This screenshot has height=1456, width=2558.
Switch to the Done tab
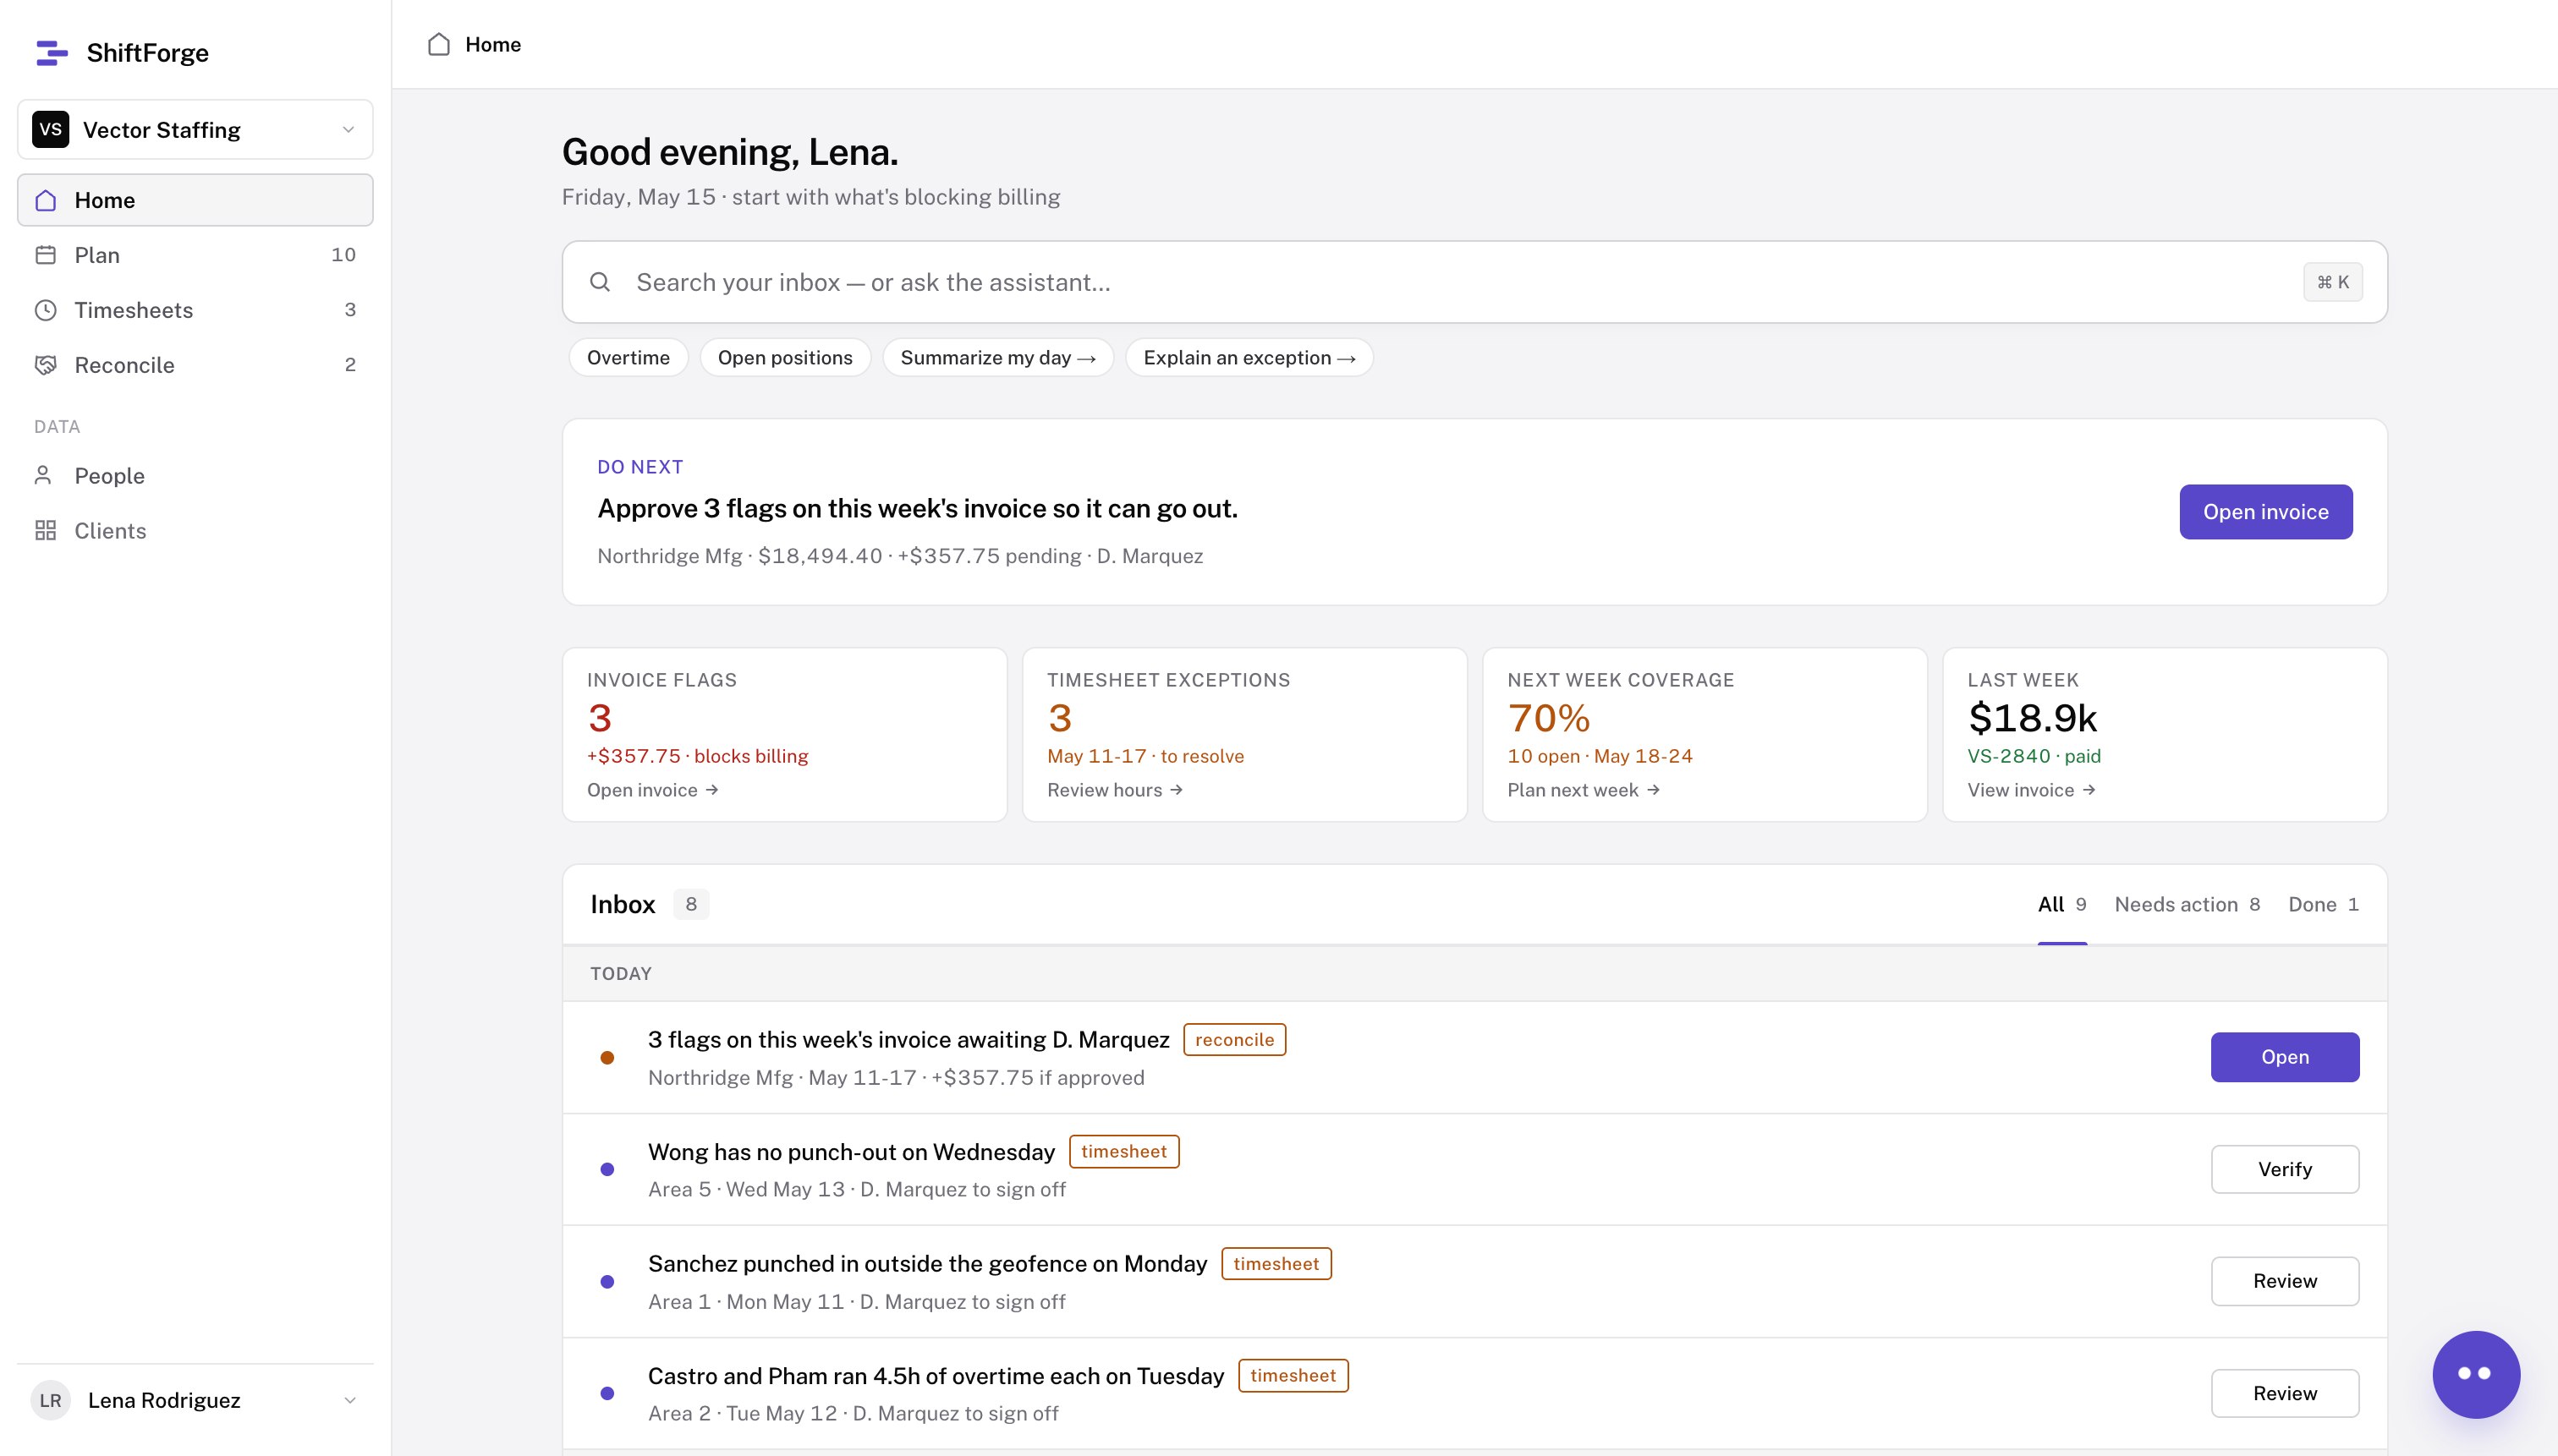tap(2323, 904)
